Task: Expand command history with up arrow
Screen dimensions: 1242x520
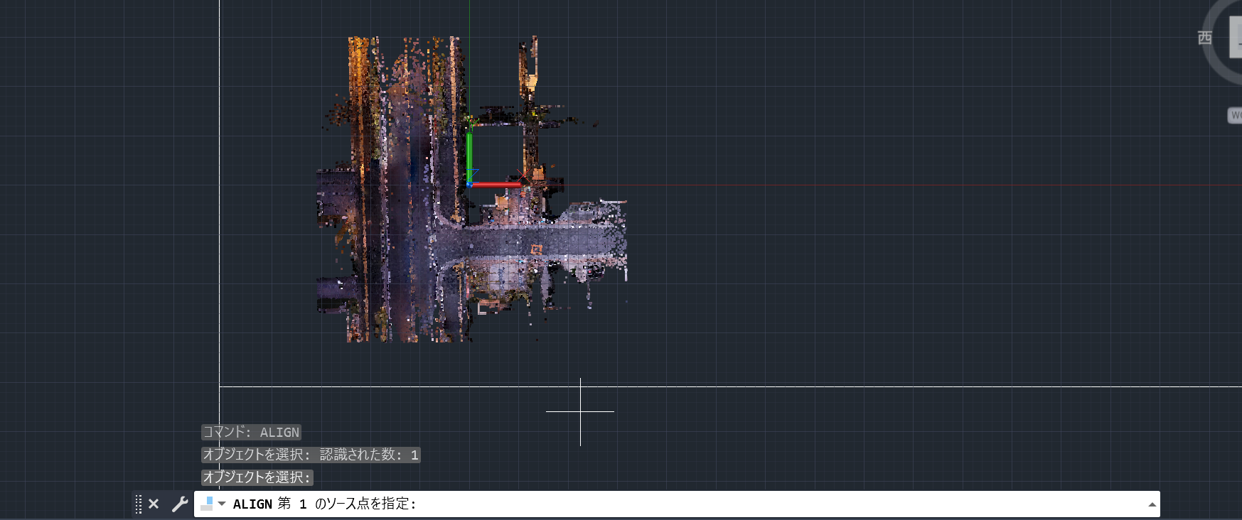Action: pyautogui.click(x=1152, y=504)
